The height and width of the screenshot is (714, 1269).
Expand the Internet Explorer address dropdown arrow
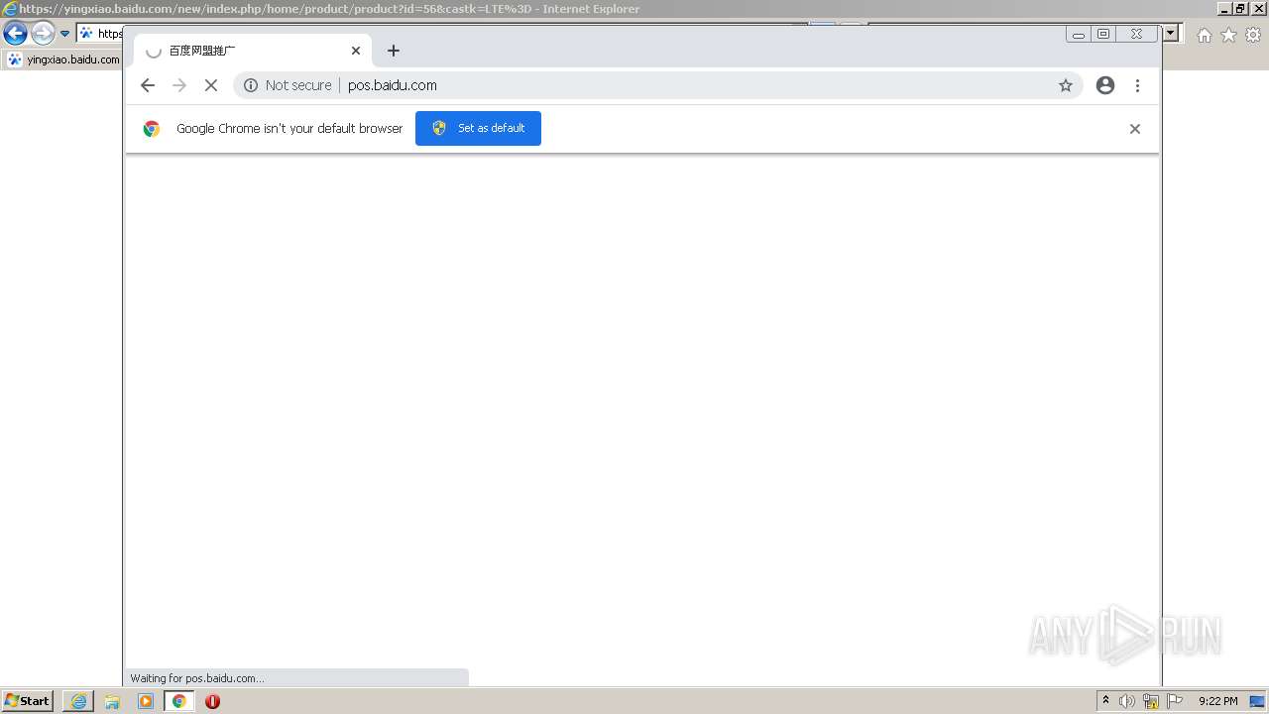click(1171, 33)
